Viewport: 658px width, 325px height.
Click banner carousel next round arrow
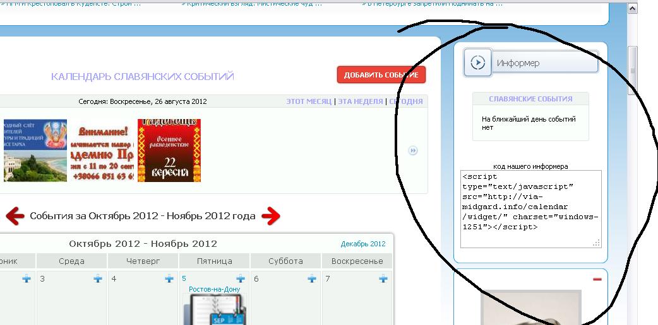pos(413,151)
